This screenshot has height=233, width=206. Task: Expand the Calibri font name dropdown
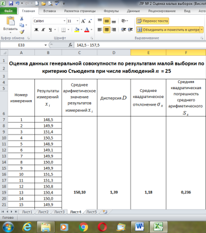(64, 21)
